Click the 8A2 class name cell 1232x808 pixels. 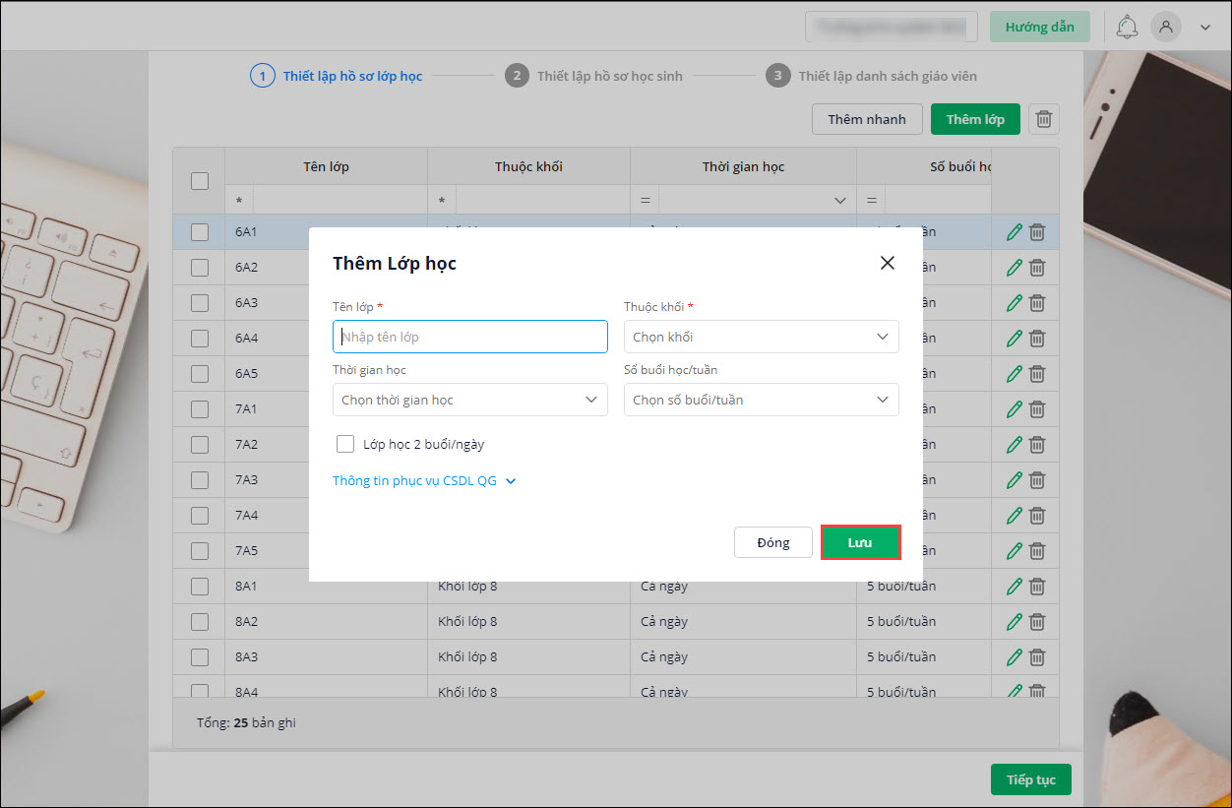327,622
